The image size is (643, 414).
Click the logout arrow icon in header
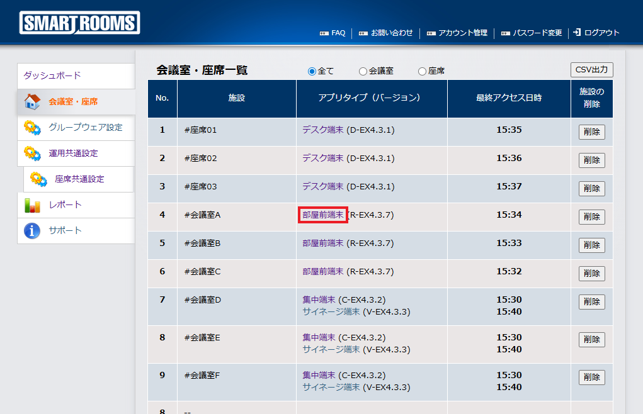pyautogui.click(x=577, y=33)
